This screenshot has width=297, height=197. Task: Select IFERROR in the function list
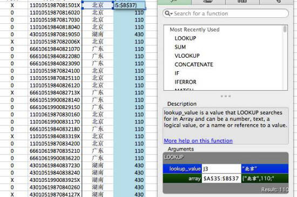click(x=185, y=81)
